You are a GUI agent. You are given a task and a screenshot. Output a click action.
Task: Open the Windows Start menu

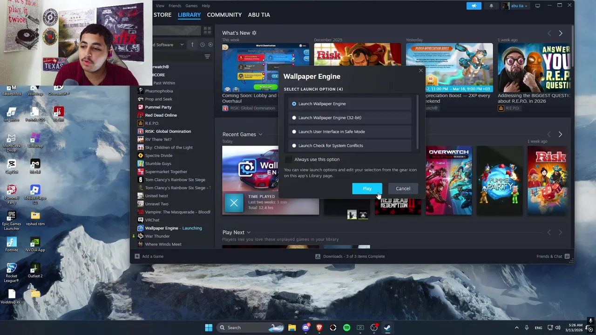click(209, 328)
